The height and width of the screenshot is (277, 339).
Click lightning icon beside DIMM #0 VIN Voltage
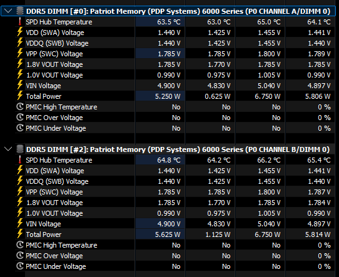click(20, 85)
